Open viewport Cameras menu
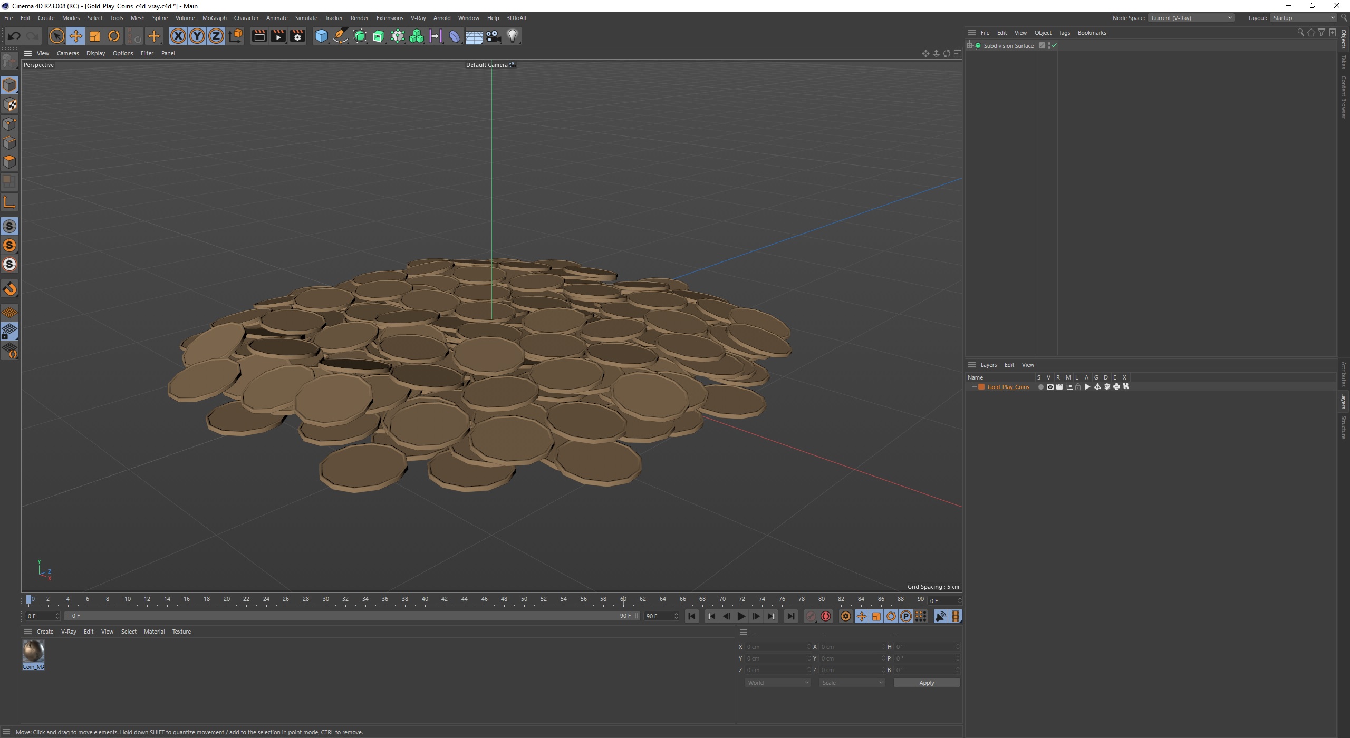This screenshot has width=1350, height=738. pyautogui.click(x=67, y=53)
